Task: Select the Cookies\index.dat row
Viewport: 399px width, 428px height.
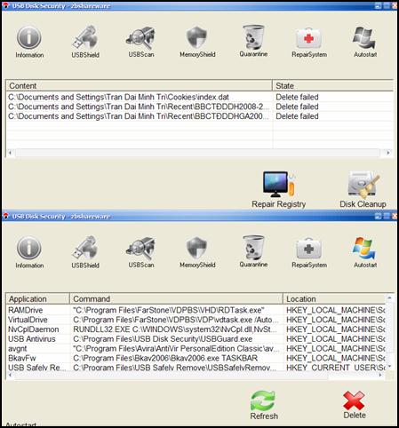Action: (x=199, y=97)
